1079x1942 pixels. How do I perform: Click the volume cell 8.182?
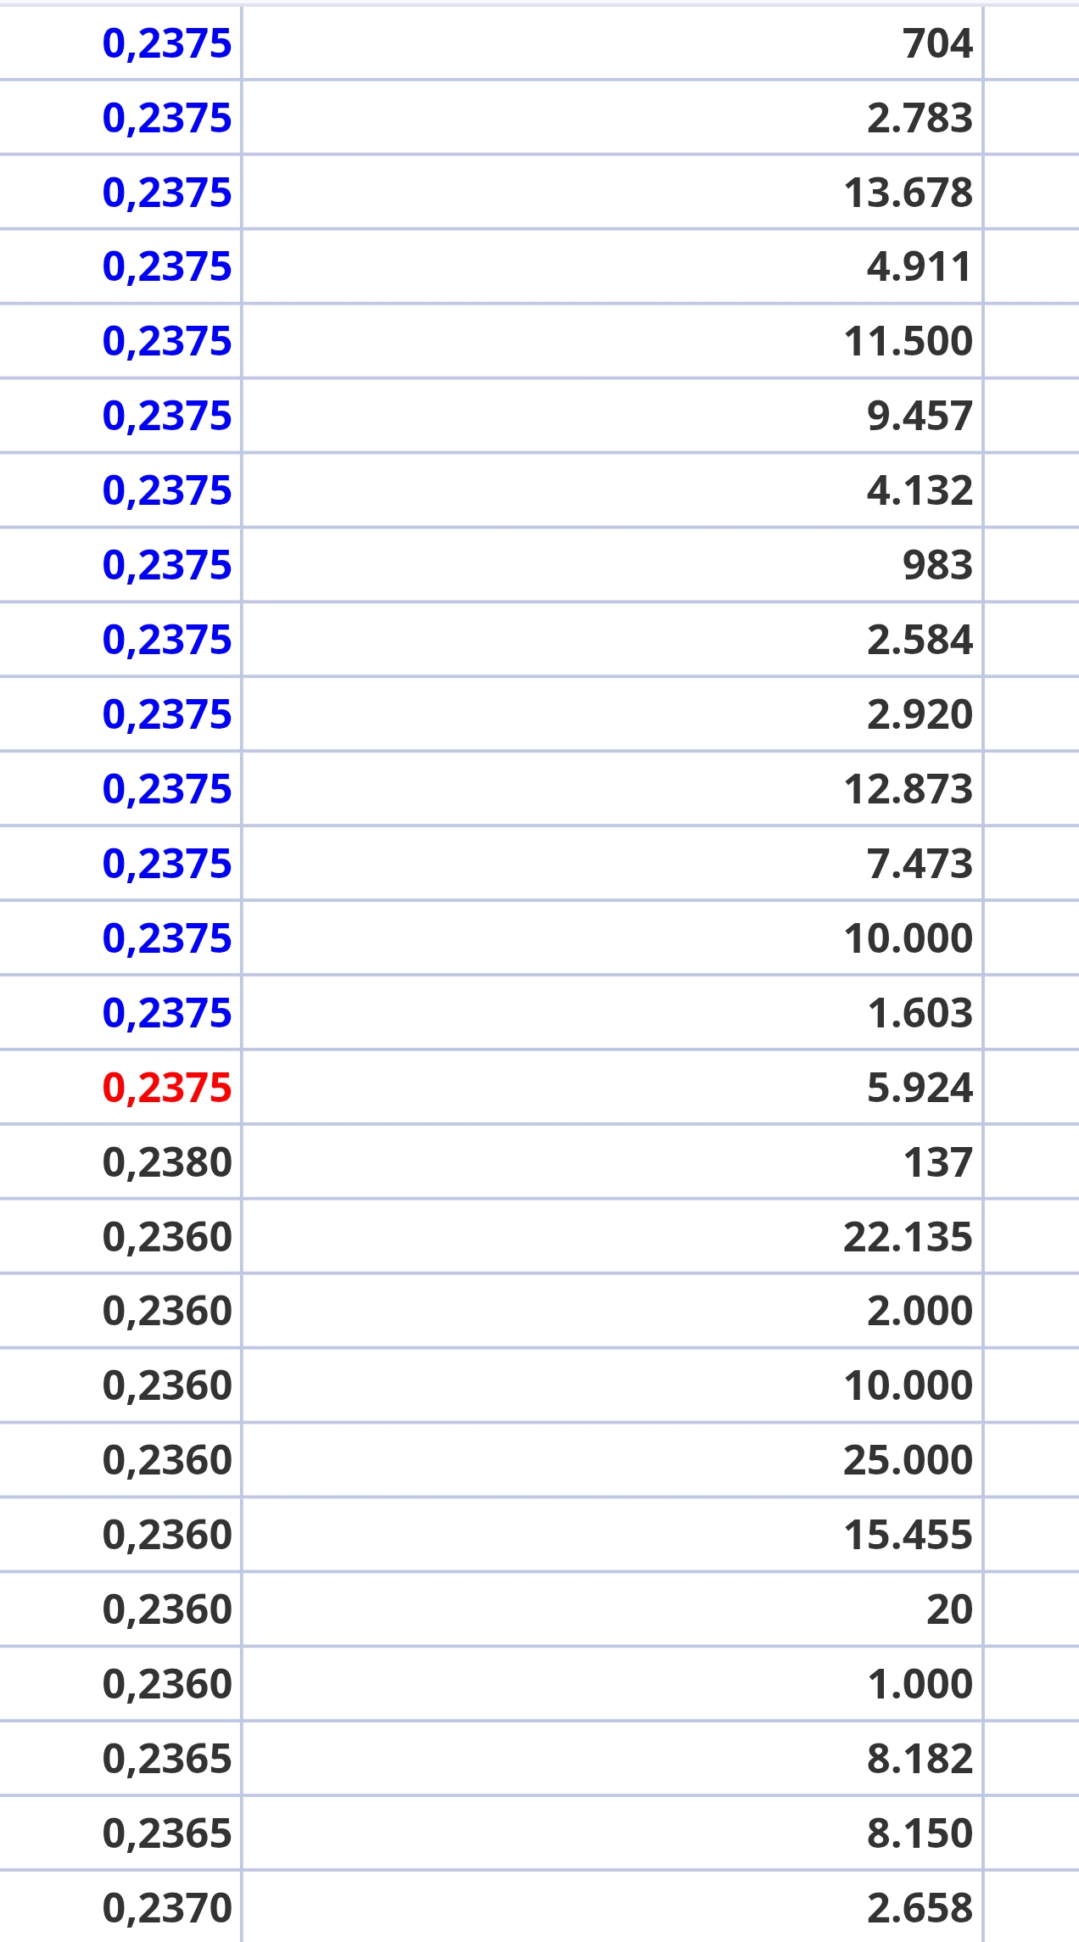(920, 1759)
